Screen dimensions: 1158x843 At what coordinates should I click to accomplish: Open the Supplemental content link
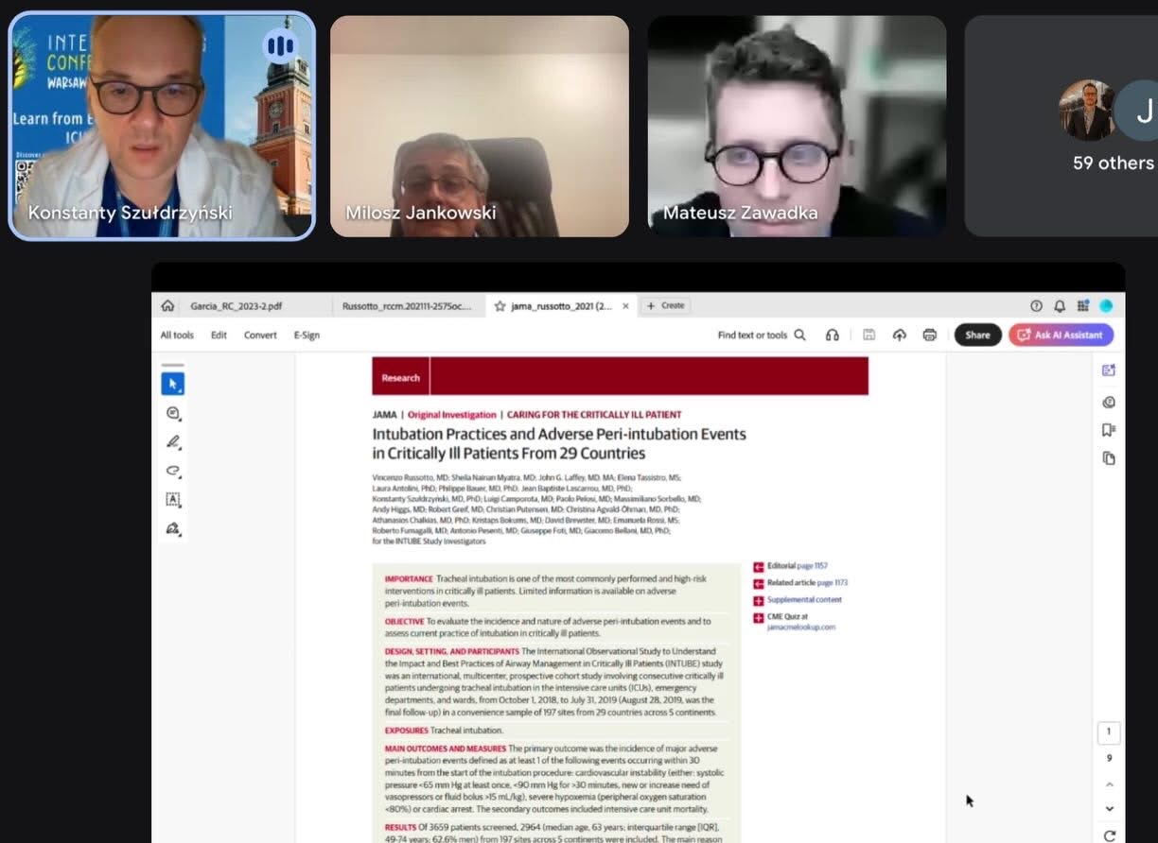click(x=803, y=600)
